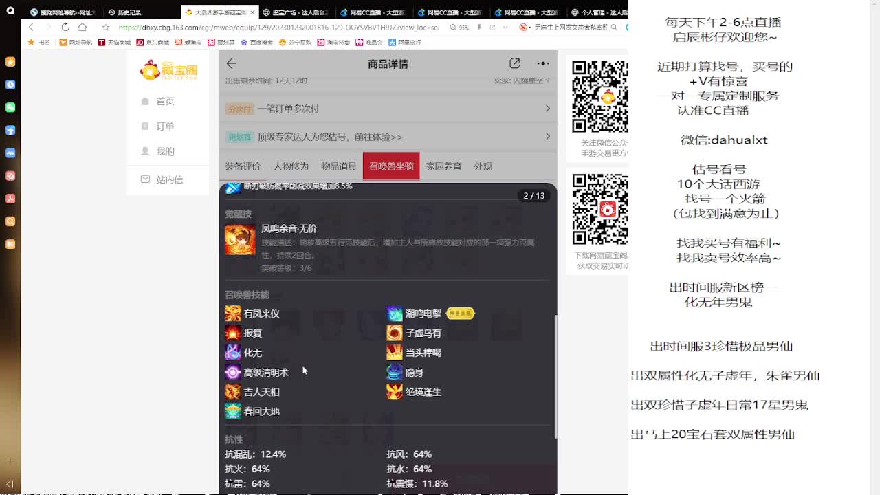Viewport: 880px width, 495px height.
Task: Click the 神兽技能 badge next to 潮鸣电掣
Action: [x=460, y=313]
